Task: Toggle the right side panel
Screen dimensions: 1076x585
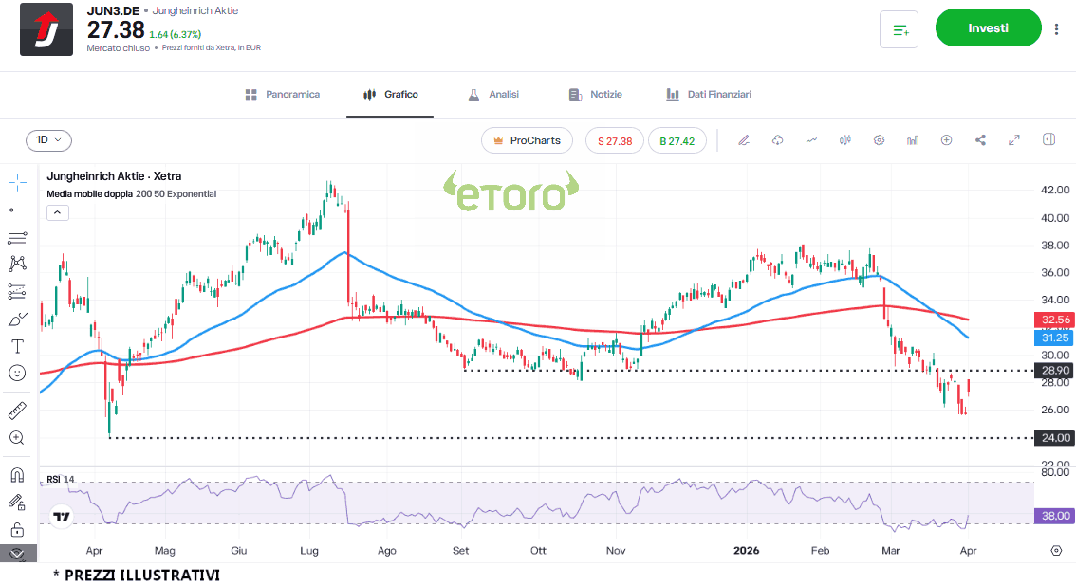Action: click(1048, 140)
